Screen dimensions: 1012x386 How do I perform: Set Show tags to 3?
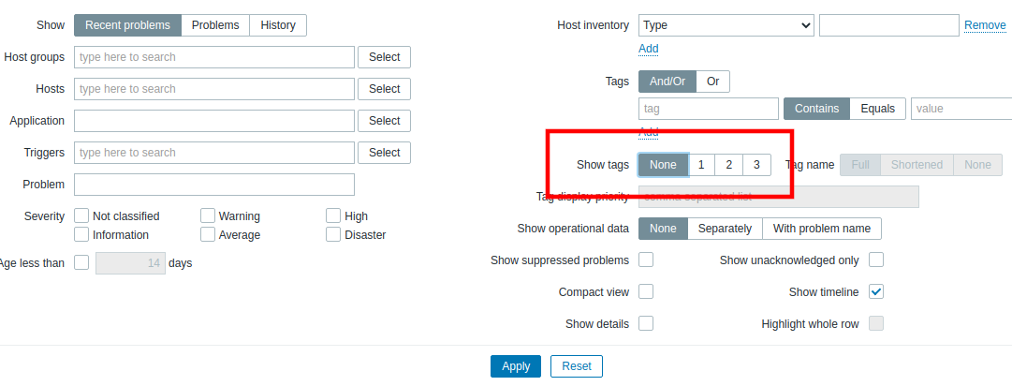pyautogui.click(x=756, y=165)
